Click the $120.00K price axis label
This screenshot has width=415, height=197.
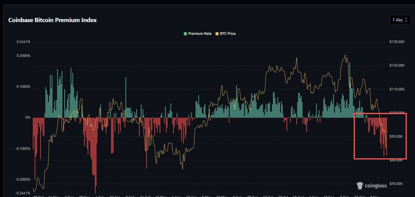(x=397, y=66)
